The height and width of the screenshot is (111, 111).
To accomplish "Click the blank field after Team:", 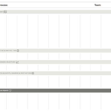I will [106, 5].
